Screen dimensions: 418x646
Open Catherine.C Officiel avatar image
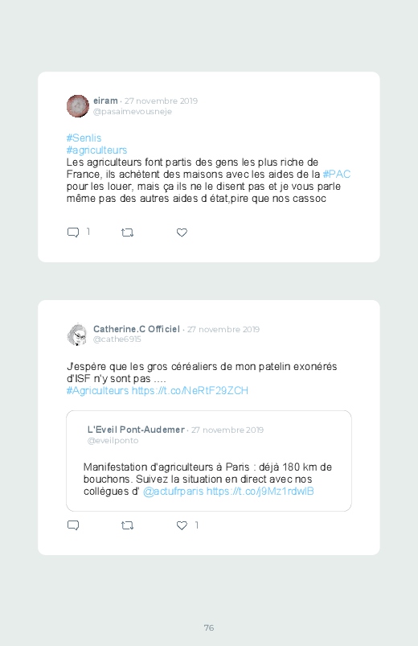[x=77, y=334]
